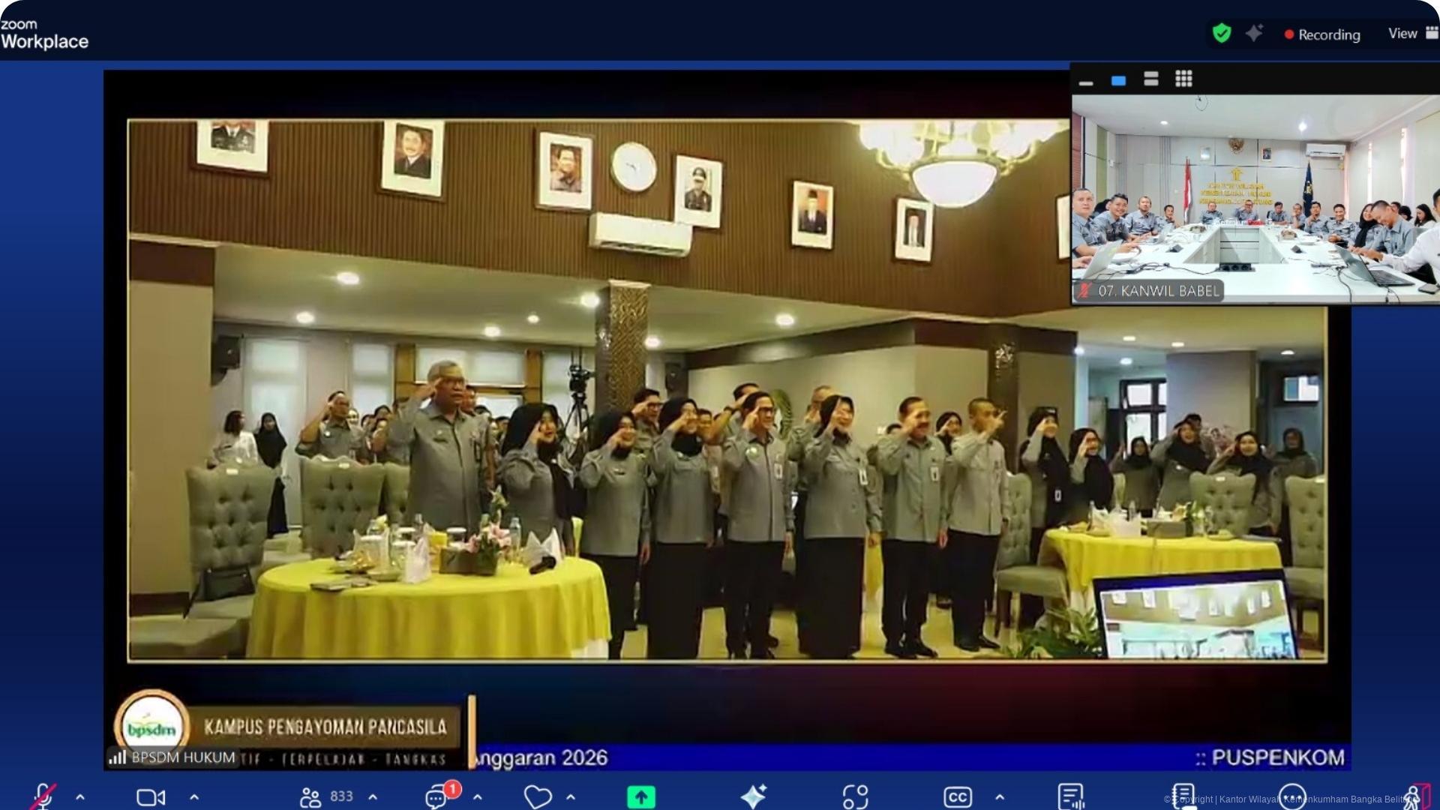Screen dimensions: 1440x810
Task: Expand the audio settings chevron
Action: [x=80, y=796]
